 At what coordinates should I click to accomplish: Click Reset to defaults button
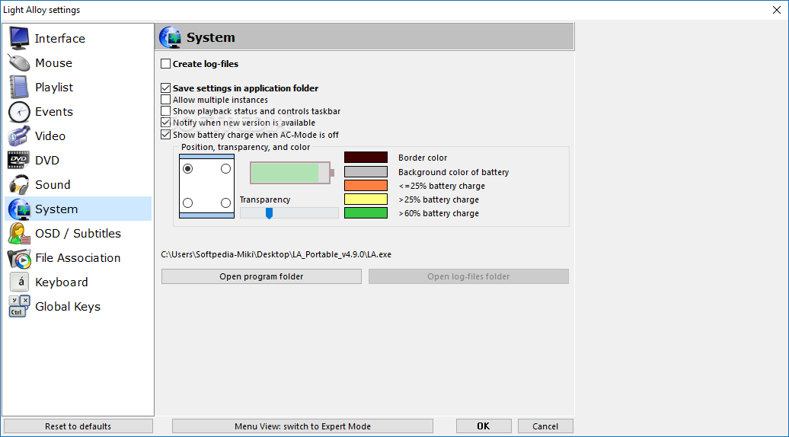point(78,426)
